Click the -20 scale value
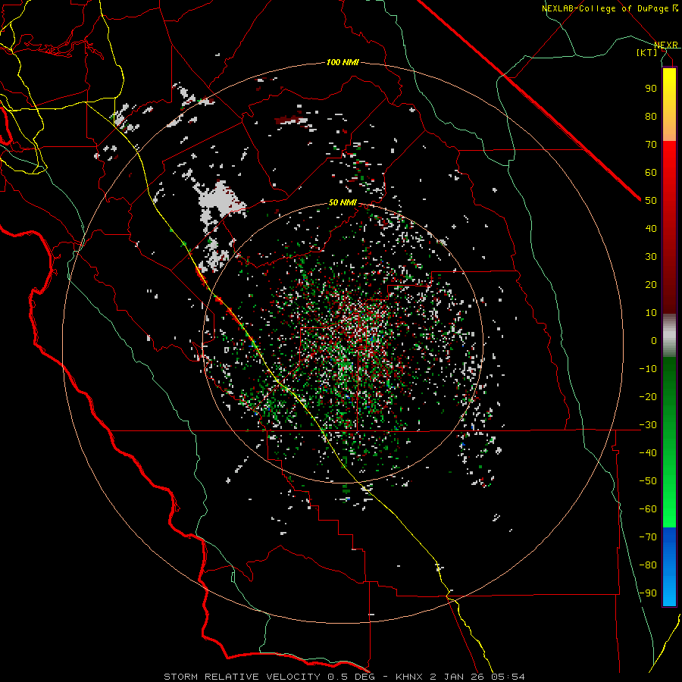 click(x=648, y=397)
